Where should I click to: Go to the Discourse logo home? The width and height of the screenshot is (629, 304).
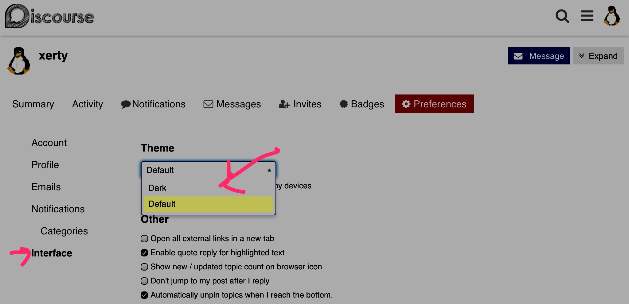[x=49, y=16]
